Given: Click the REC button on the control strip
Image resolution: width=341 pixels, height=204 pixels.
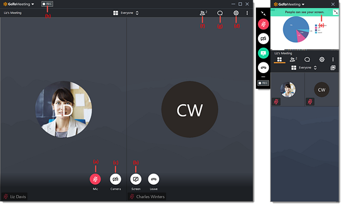Looking at the screenshot, I should point(263,83).
